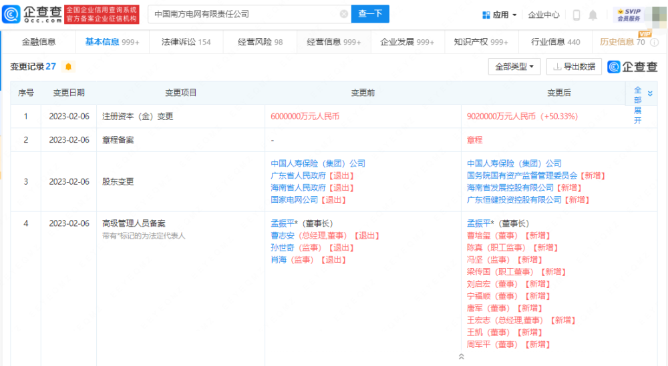Switch to 企业发展 tab
This screenshot has width=668, height=366.
[x=407, y=41]
